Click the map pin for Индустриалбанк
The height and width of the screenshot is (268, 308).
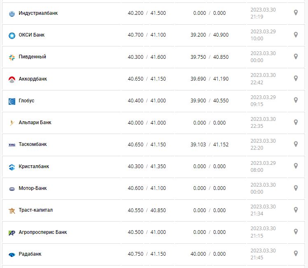click(x=296, y=13)
